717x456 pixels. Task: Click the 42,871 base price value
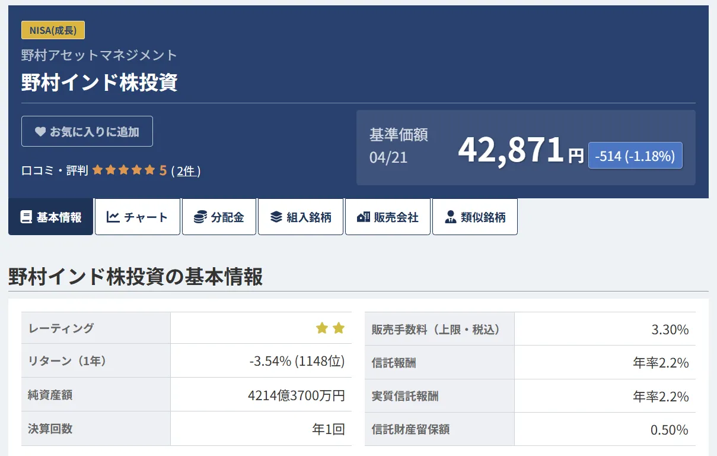pyautogui.click(x=511, y=150)
